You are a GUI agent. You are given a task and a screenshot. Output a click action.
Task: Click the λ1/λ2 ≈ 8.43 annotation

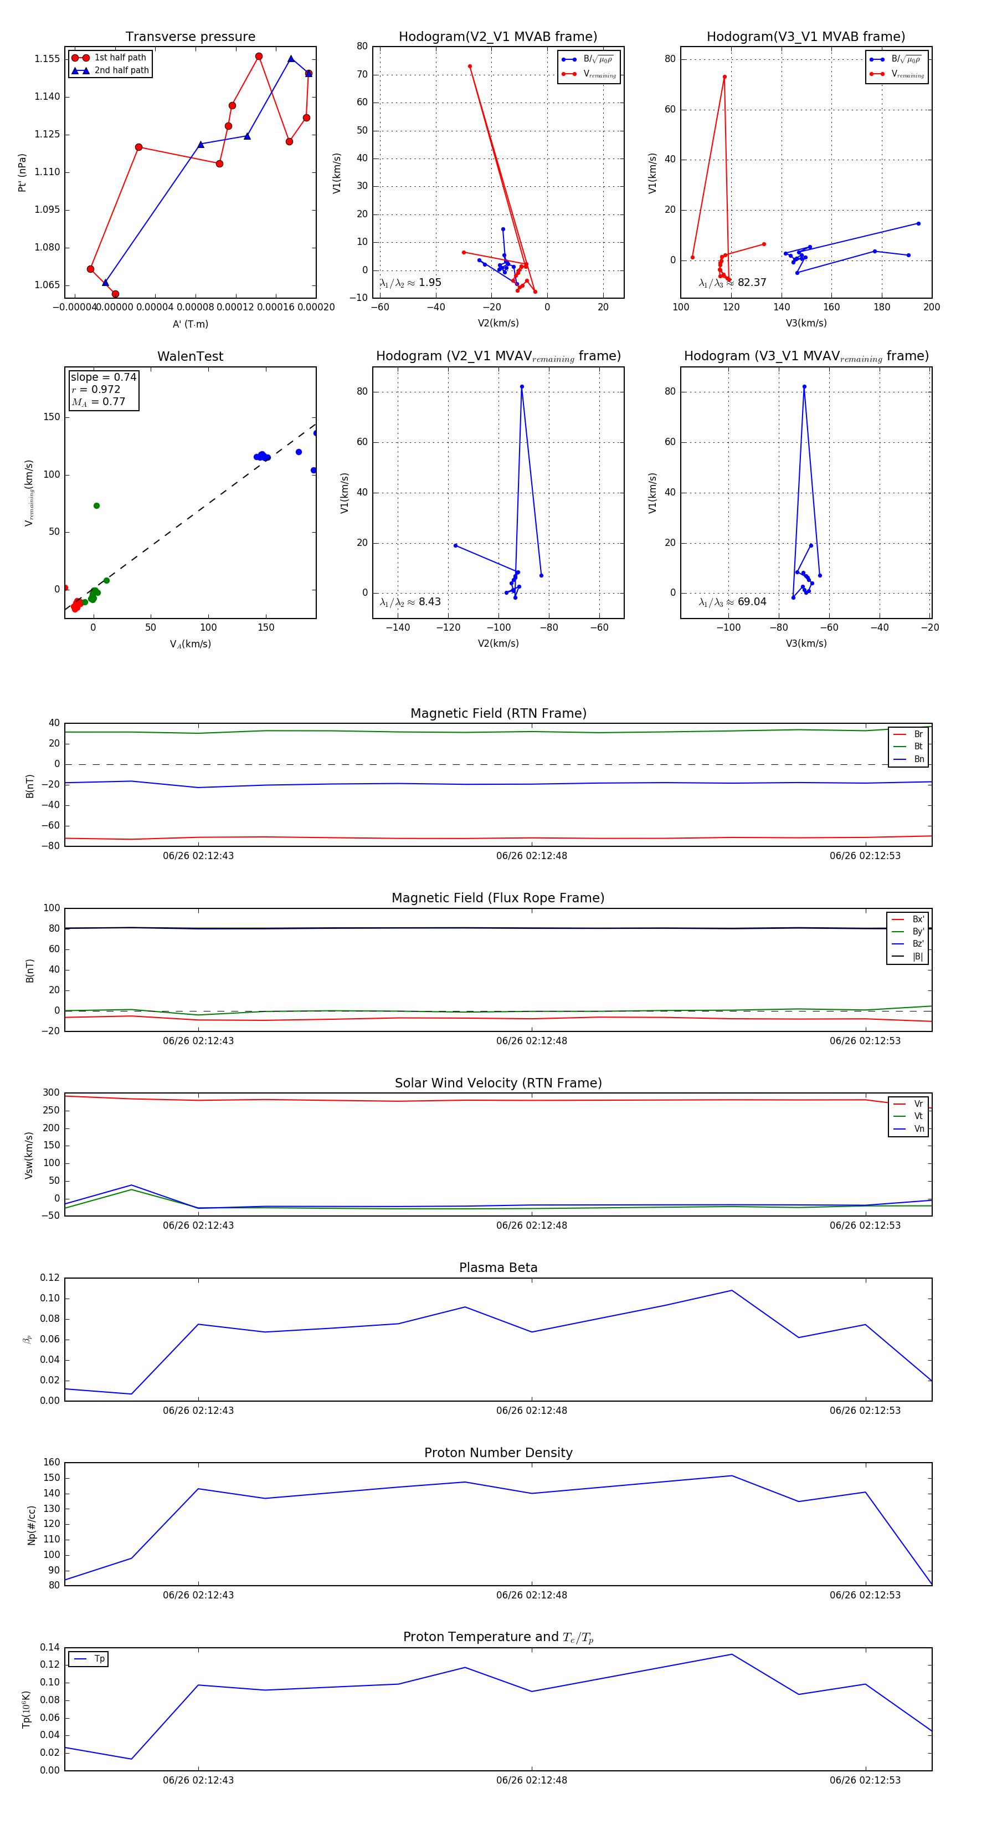coord(410,601)
